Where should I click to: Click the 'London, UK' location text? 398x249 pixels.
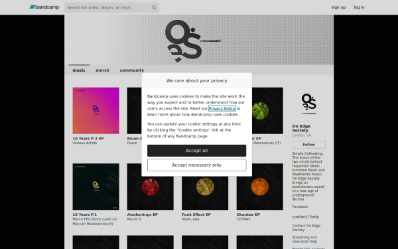(302, 135)
